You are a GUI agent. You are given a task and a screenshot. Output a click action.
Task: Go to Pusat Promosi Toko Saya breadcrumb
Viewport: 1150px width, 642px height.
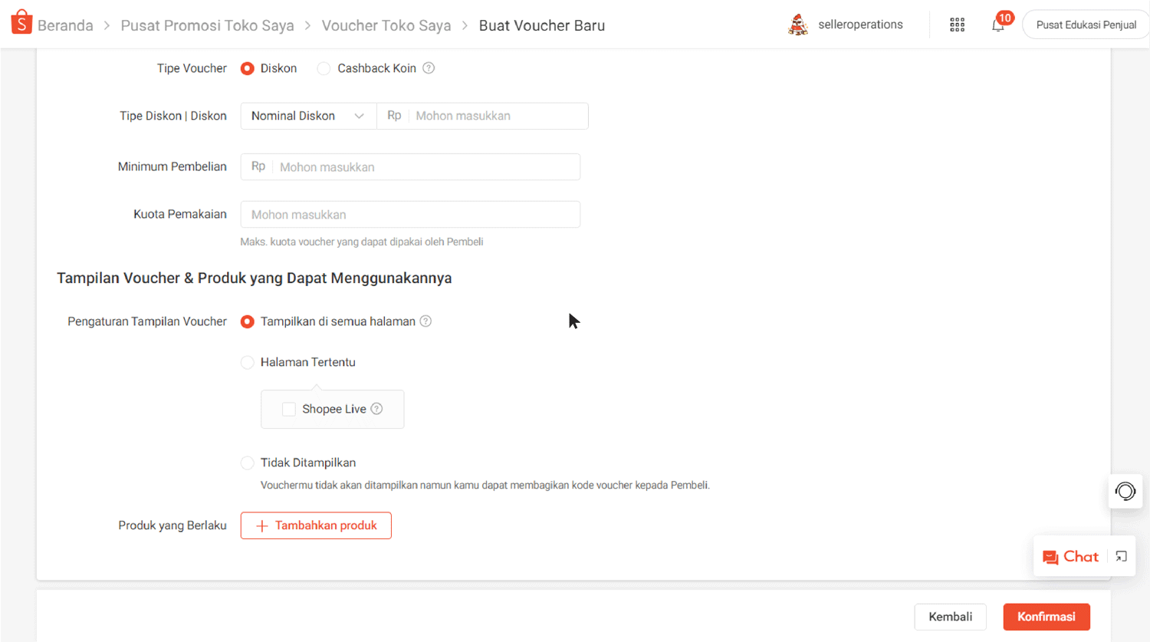[207, 25]
